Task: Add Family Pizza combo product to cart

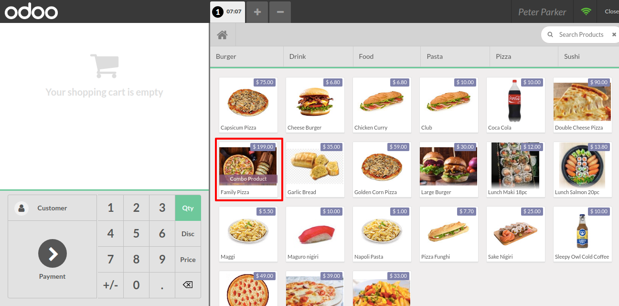Action: point(248,169)
